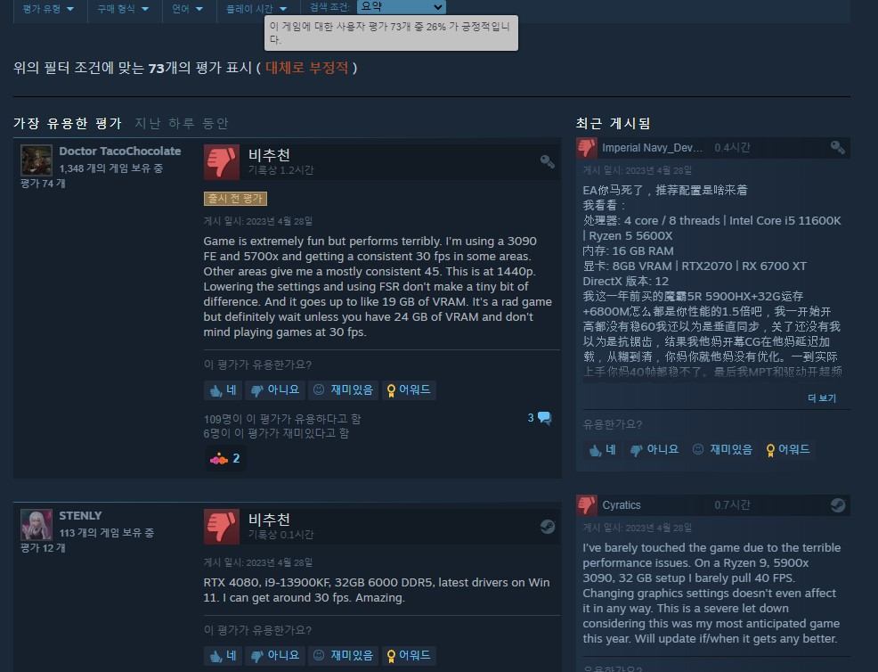Open the 플레이 시간 filter menu
878x672 pixels.
tap(256, 9)
